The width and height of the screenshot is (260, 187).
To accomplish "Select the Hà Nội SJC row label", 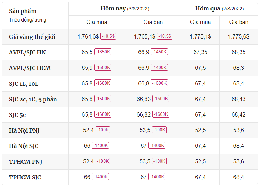I will tap(24, 146).
